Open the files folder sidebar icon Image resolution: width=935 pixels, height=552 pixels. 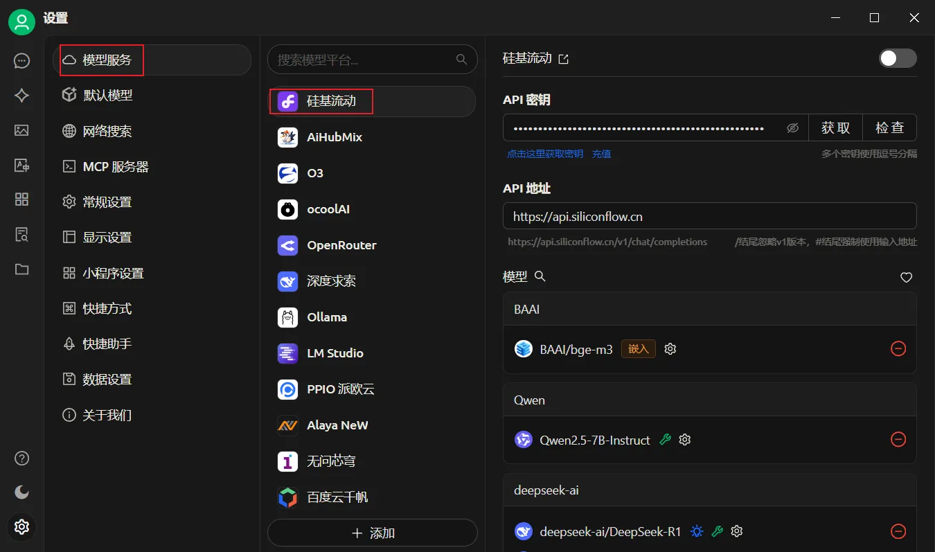(21, 269)
